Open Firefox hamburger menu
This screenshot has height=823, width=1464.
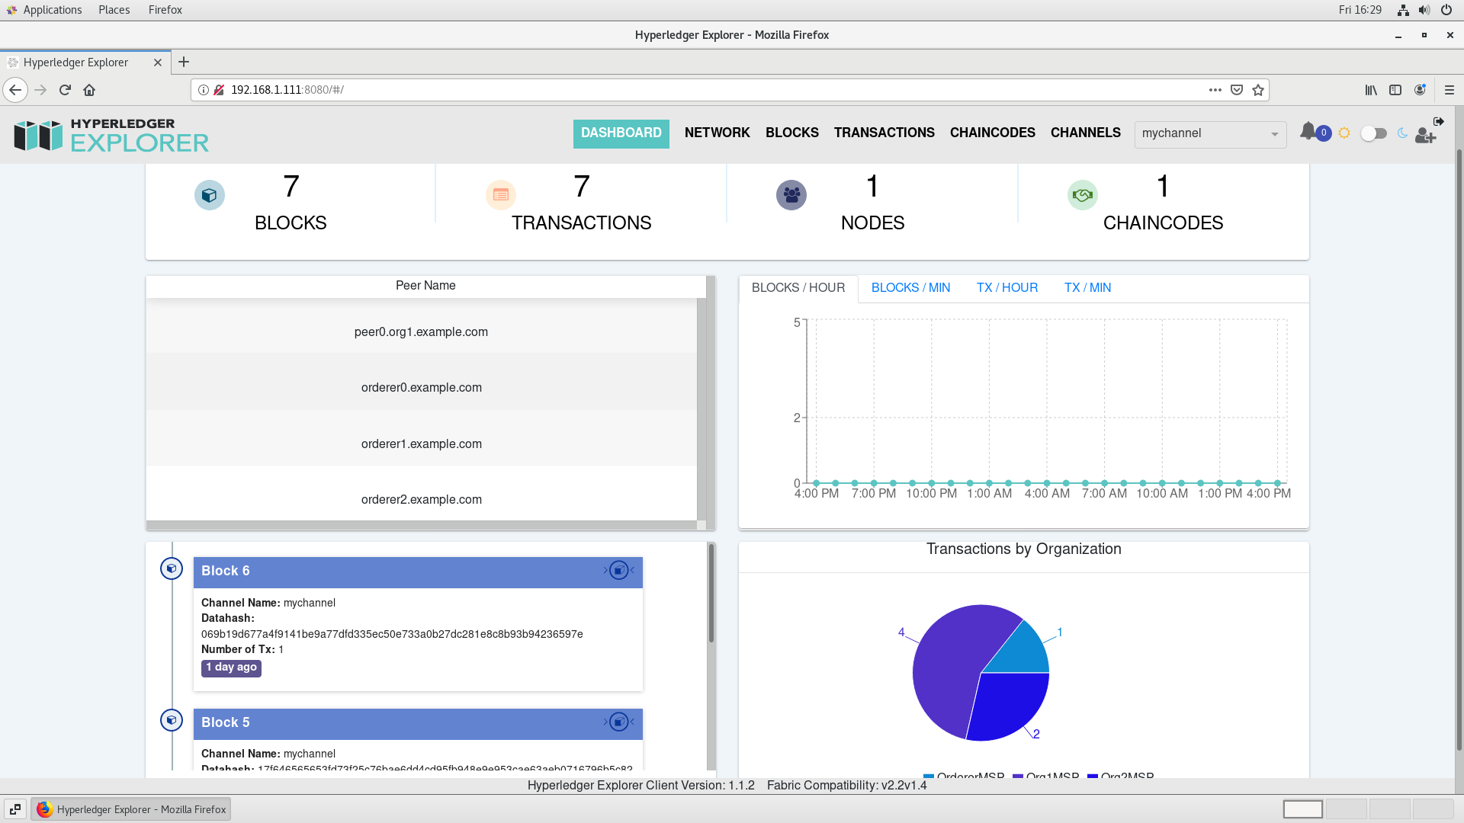coord(1450,90)
